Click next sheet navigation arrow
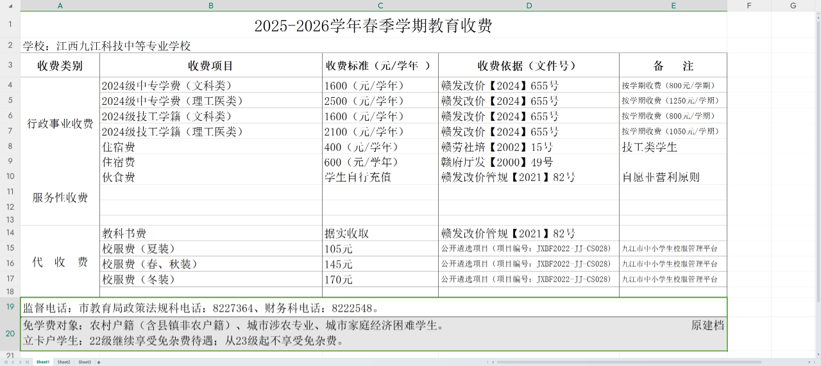This screenshot has height=366, width=821. pyautogui.click(x=20, y=362)
